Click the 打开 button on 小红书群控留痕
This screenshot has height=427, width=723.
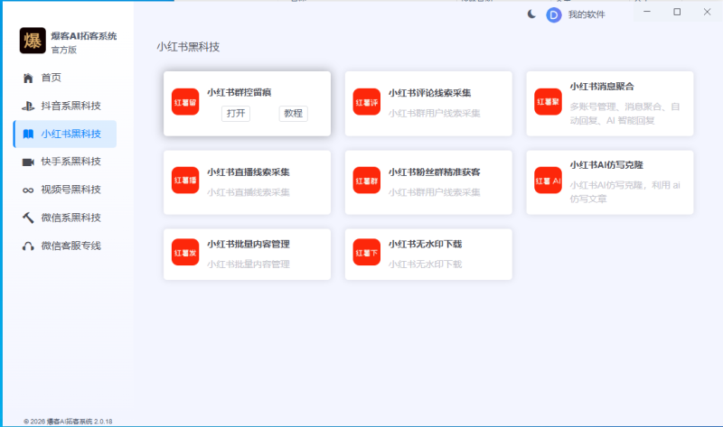(x=236, y=114)
